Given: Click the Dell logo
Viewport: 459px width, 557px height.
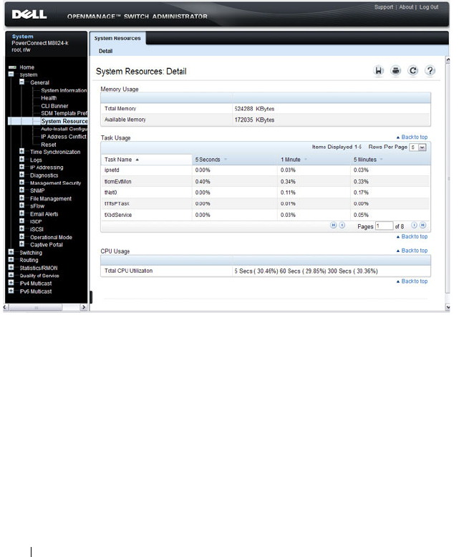Looking at the screenshot, I should tap(29, 14).
